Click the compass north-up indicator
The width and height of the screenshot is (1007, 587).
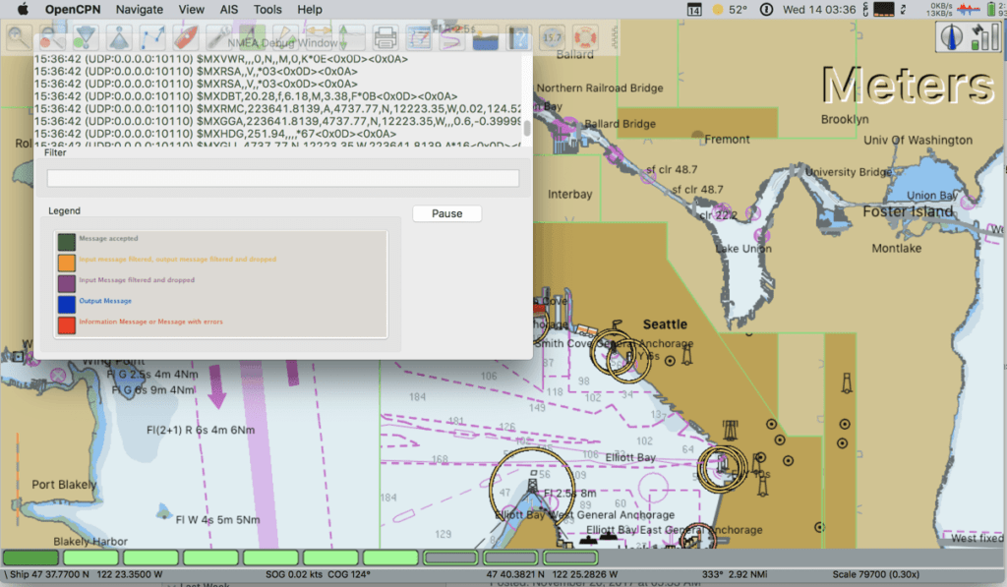(951, 36)
